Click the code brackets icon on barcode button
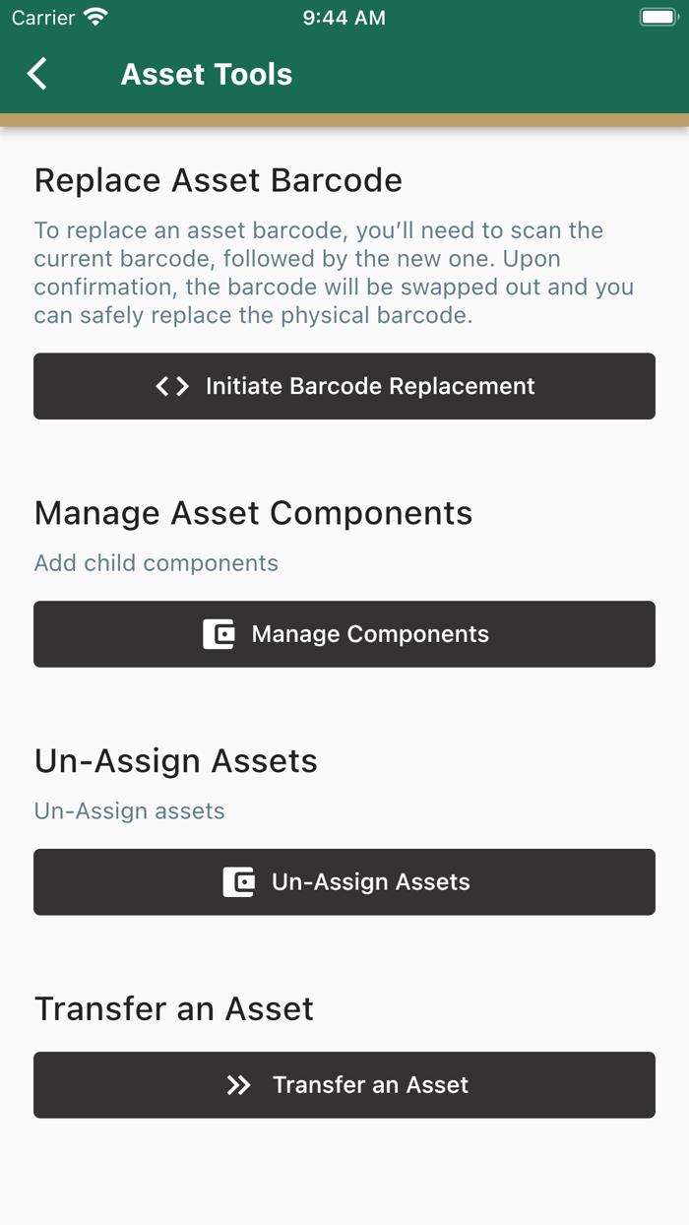Viewport: 689px width, 1225px height. point(172,386)
